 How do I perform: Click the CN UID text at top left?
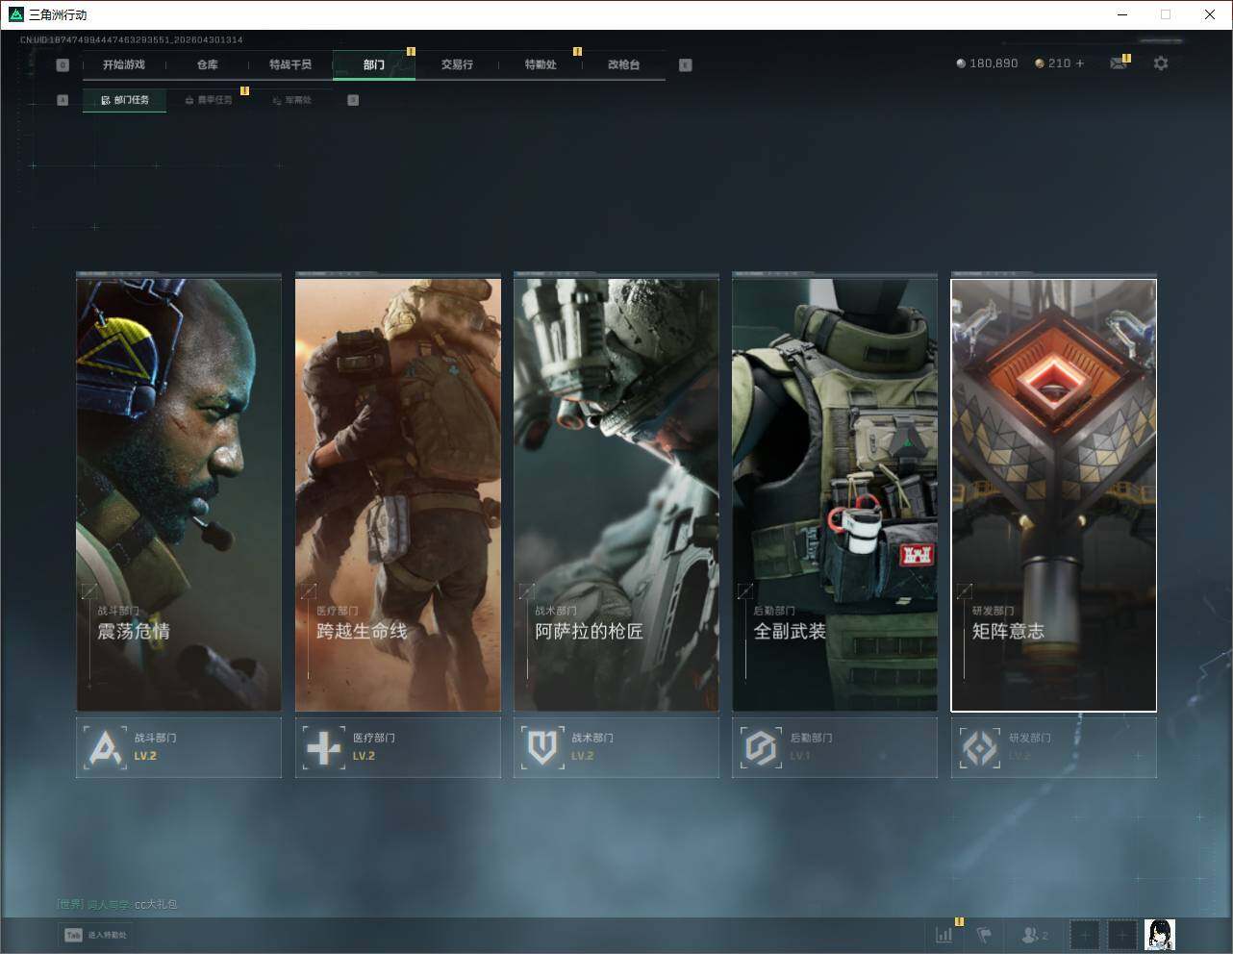tap(132, 40)
